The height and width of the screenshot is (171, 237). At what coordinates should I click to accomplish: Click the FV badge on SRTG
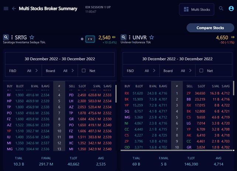[90, 39]
